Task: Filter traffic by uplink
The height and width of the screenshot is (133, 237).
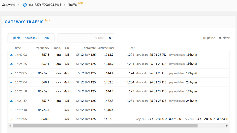Action: tap(16, 38)
